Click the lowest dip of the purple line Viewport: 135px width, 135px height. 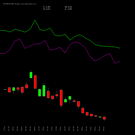(115, 63)
